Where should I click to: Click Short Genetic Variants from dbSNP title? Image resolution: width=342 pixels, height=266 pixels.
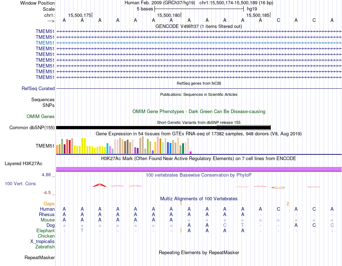click(199, 122)
